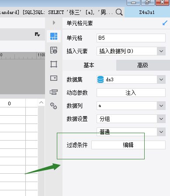Open the Widget Settings panel icon
The height and width of the screenshot is (196, 170).
pyautogui.click(x=54, y=78)
